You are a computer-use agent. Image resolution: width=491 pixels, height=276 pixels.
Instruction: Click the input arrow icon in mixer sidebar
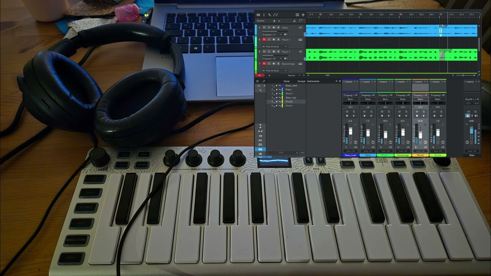tap(260, 136)
